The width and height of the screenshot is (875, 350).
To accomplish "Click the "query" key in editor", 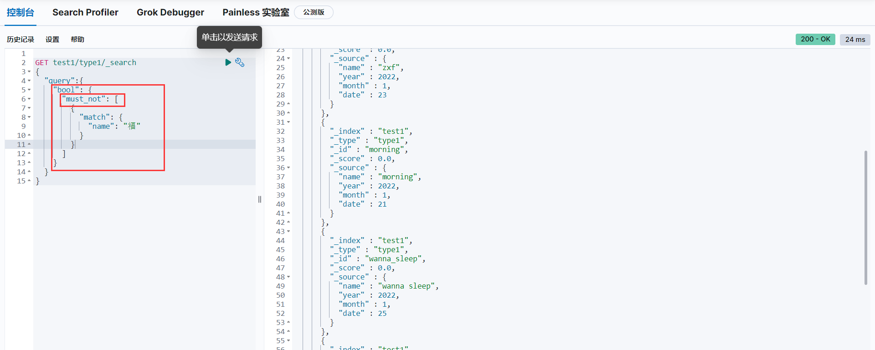I will pyautogui.click(x=59, y=81).
